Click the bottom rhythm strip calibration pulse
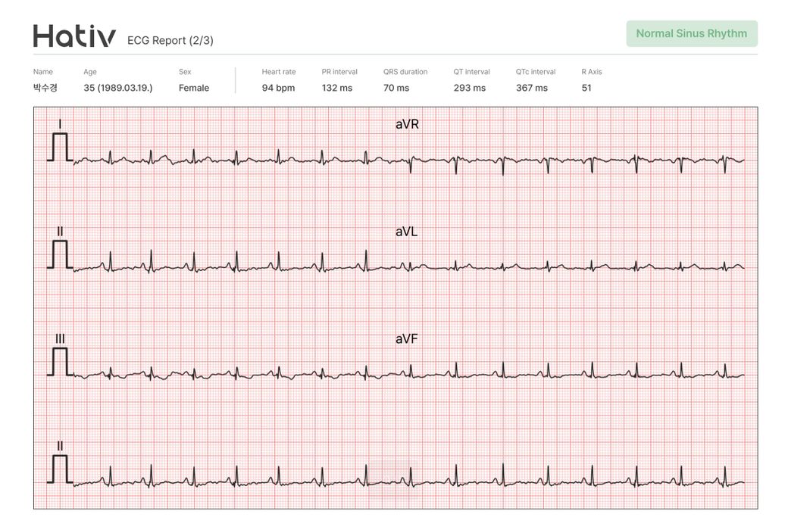The image size is (788, 517). (x=60, y=469)
